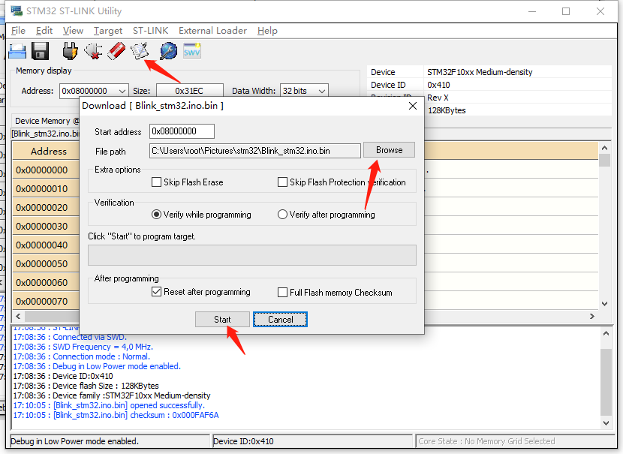Enable Skip Flash Erase checkbox
Image resolution: width=623 pixels, height=454 pixels.
[157, 182]
